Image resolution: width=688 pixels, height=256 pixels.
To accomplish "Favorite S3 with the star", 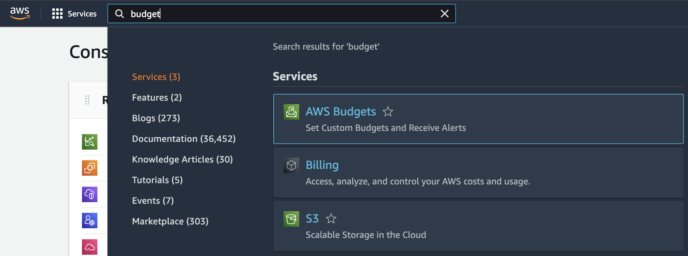I will [331, 219].
